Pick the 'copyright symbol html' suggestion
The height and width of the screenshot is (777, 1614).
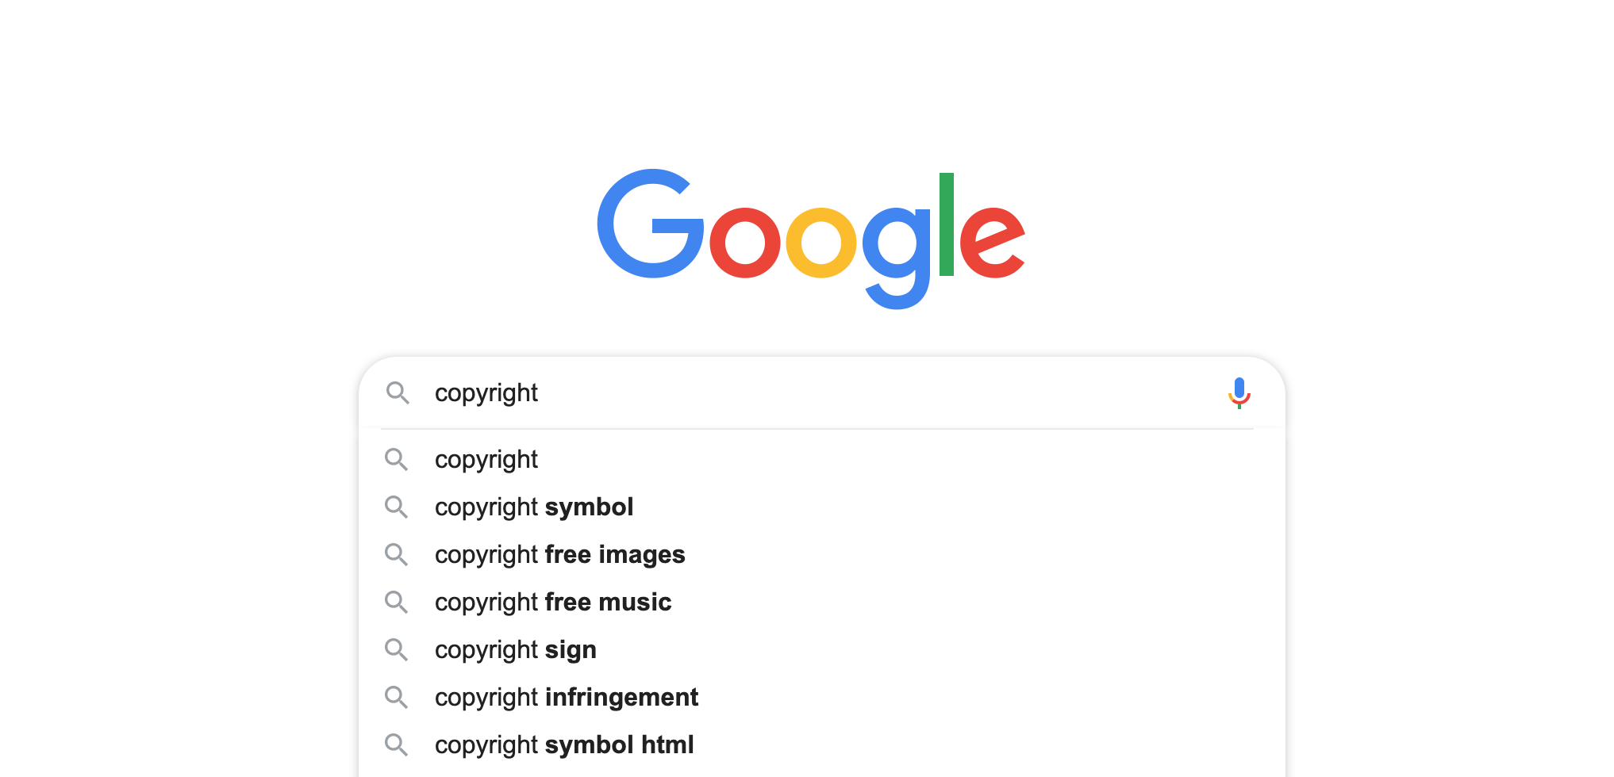(821, 744)
